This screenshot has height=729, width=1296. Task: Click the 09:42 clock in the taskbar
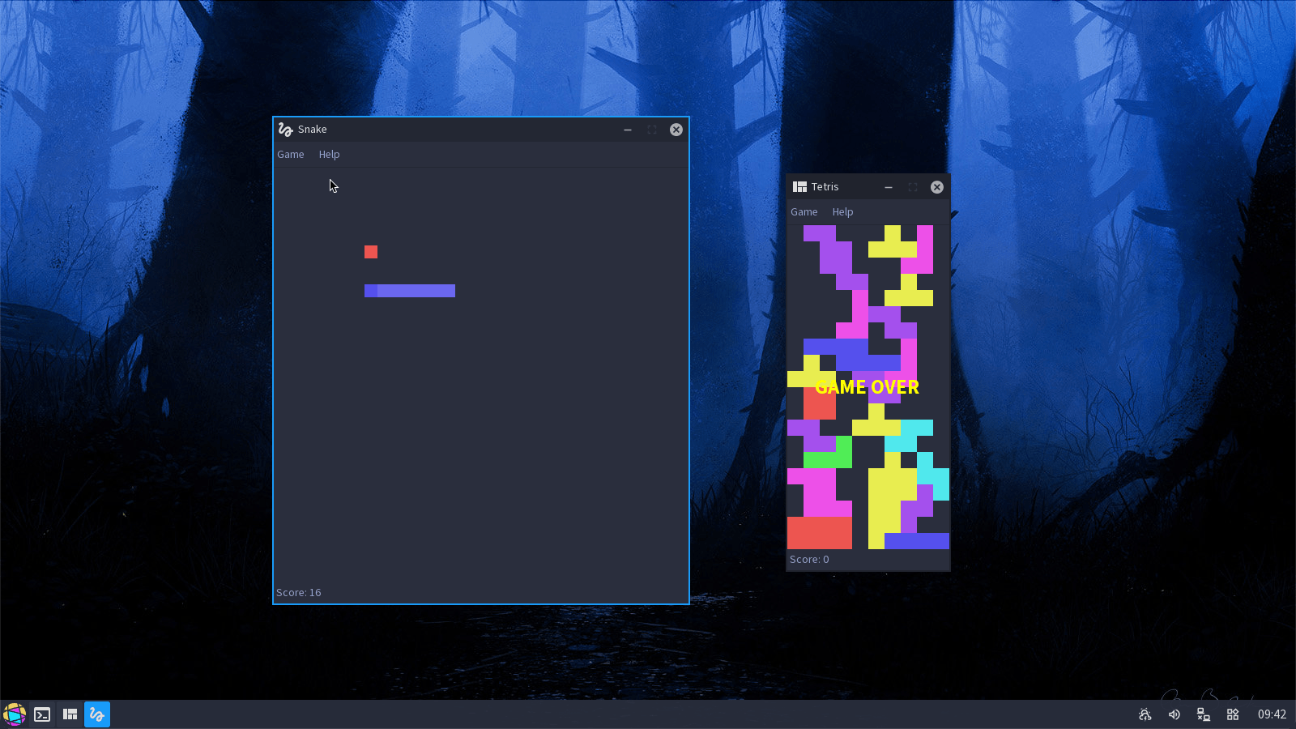[1271, 714]
